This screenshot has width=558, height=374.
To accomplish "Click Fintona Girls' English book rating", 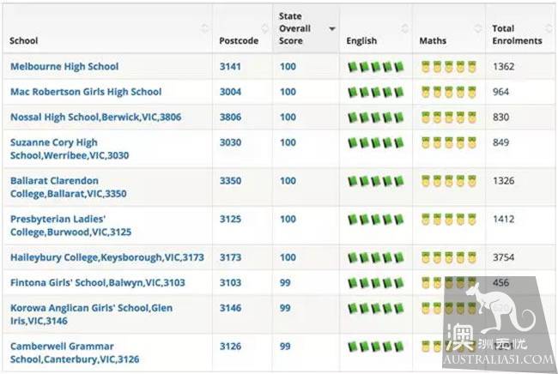I will (376, 283).
